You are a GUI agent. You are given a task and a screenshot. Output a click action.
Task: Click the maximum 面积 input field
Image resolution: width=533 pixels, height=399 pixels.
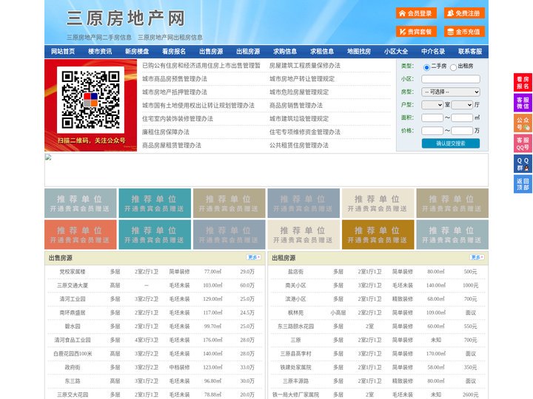click(462, 117)
